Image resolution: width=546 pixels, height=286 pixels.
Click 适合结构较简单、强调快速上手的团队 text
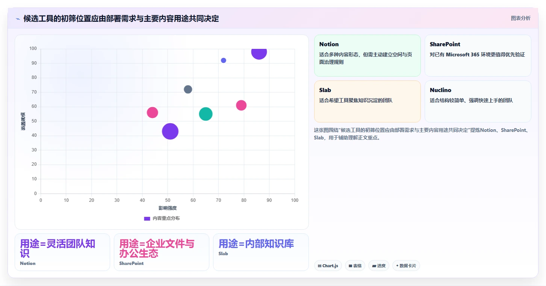(x=471, y=100)
